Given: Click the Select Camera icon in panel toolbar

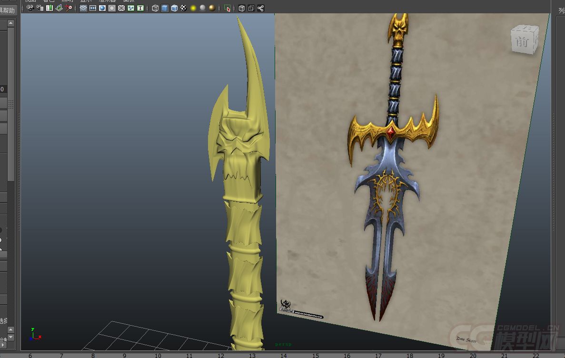Looking at the screenshot, I should click(30, 8).
